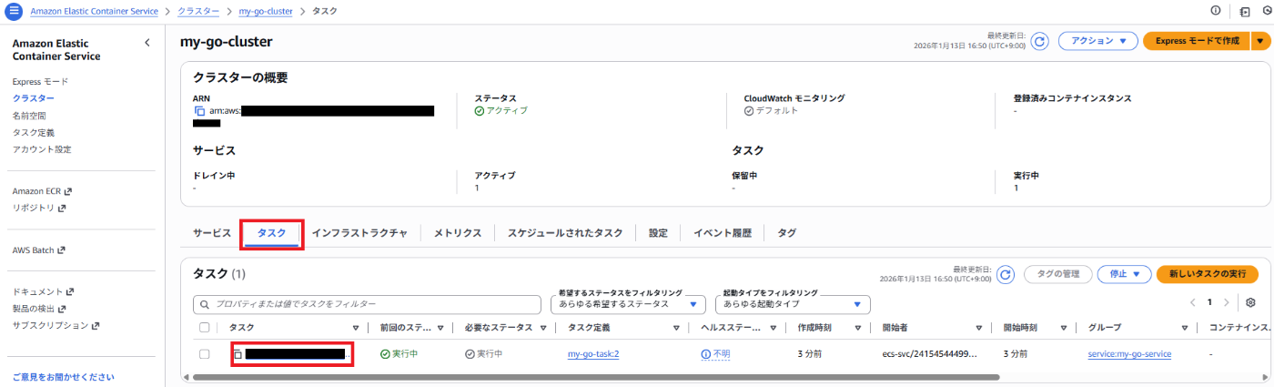Click タグの管理 button
This screenshot has width=1274, height=387.
(x=1058, y=274)
